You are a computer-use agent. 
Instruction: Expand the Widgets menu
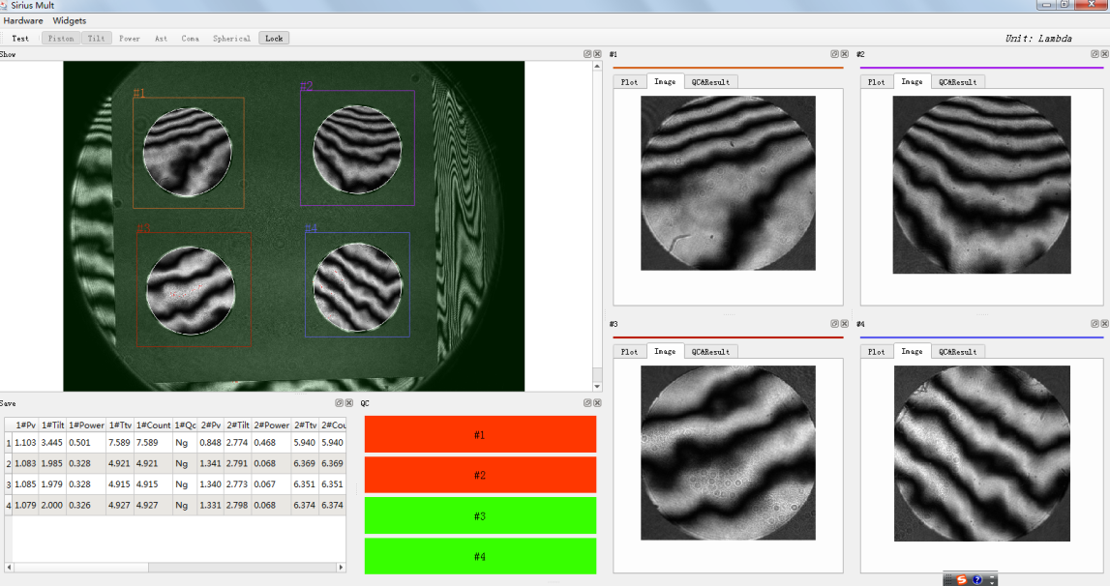point(70,20)
